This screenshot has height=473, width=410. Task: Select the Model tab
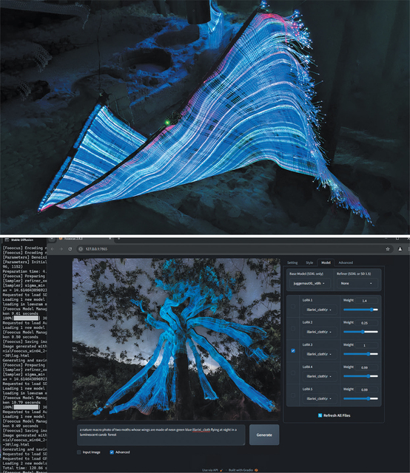tap(326, 263)
